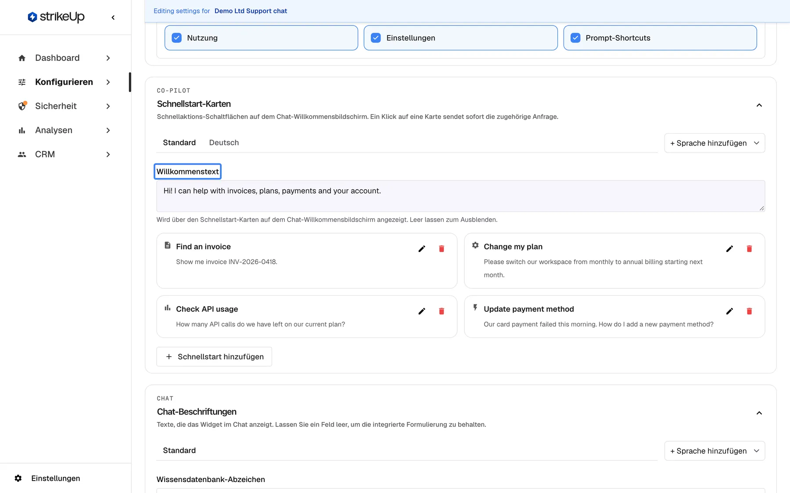790x493 pixels.
Task: Uncheck the Prompt-Shortcuts checkbox
Action: 575,38
